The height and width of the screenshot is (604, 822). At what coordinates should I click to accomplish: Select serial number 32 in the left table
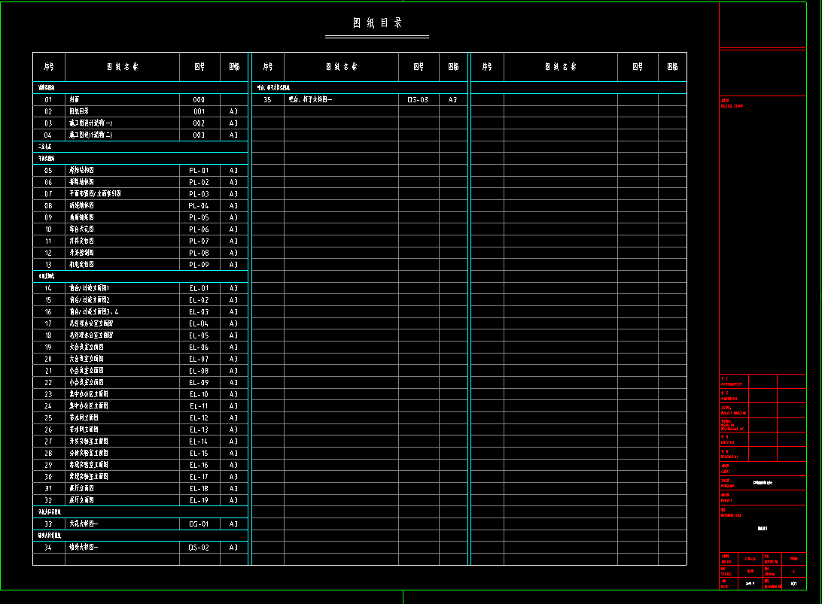pos(48,500)
